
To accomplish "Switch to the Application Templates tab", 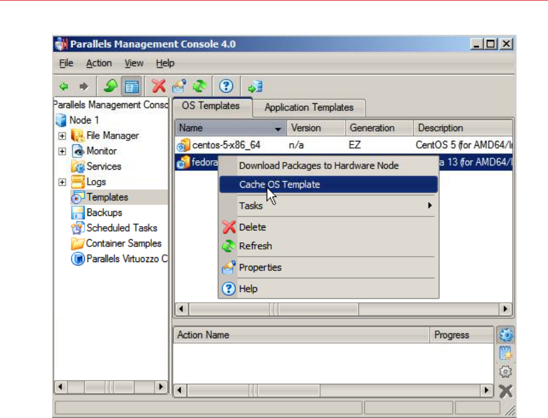I will [x=309, y=107].
